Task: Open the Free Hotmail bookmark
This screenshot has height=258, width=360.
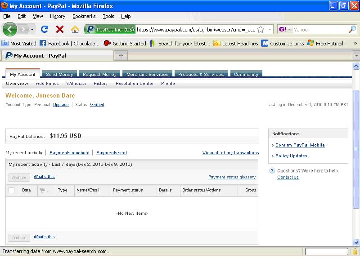Action: (x=325, y=43)
